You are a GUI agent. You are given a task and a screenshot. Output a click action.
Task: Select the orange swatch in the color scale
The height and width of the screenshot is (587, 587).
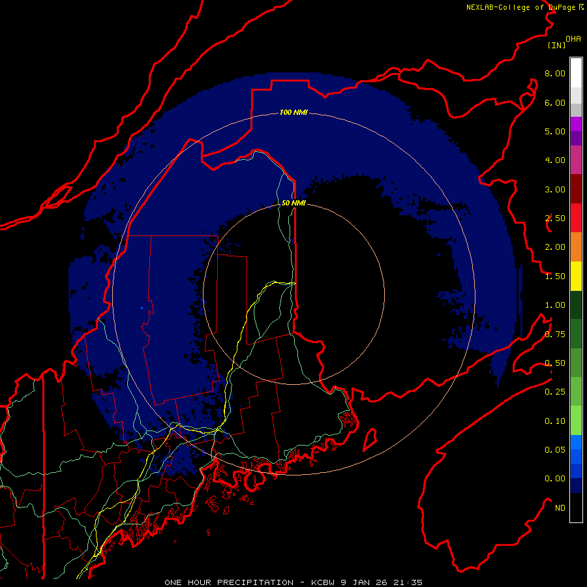576,247
